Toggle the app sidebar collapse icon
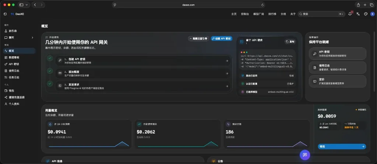377x164 pixels. tap(5, 14)
